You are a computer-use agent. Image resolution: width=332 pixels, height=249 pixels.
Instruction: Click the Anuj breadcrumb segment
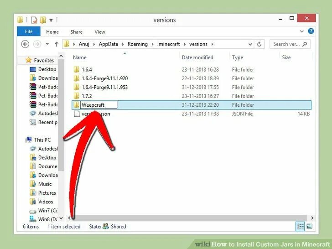click(84, 44)
